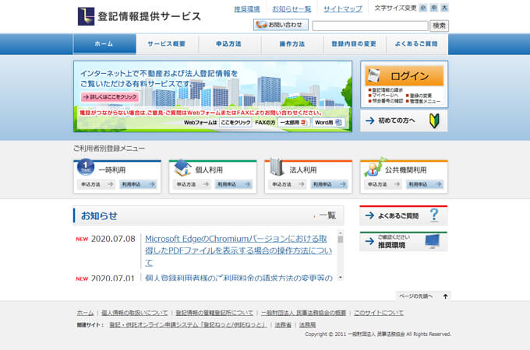530x350 pixels.
Task: Open the よくあるご質問 sidebar banner
Action: coord(404,215)
